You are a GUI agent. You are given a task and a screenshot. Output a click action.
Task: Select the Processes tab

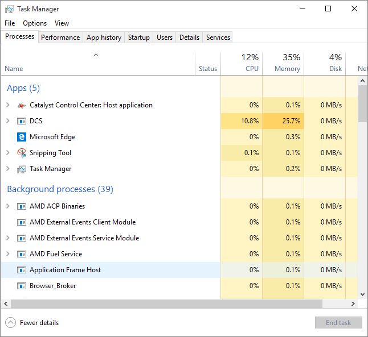20,36
